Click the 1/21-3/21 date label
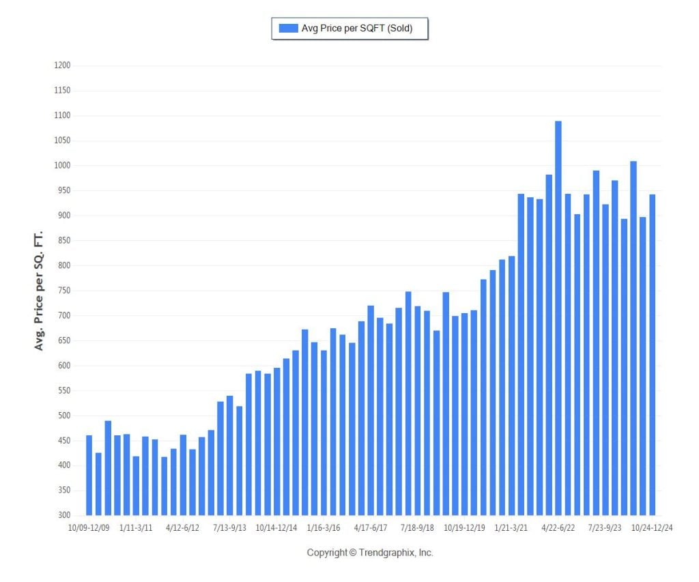Screen dimensions: 699x582 (511, 527)
